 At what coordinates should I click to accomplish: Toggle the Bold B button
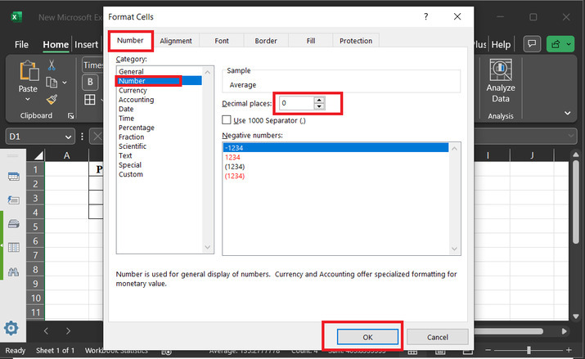pos(90,82)
